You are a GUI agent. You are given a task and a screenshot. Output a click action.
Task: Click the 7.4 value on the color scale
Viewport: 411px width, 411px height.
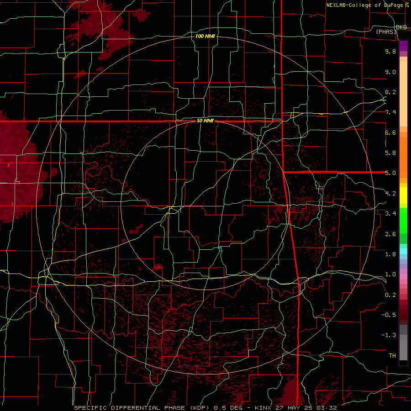pyautogui.click(x=390, y=112)
